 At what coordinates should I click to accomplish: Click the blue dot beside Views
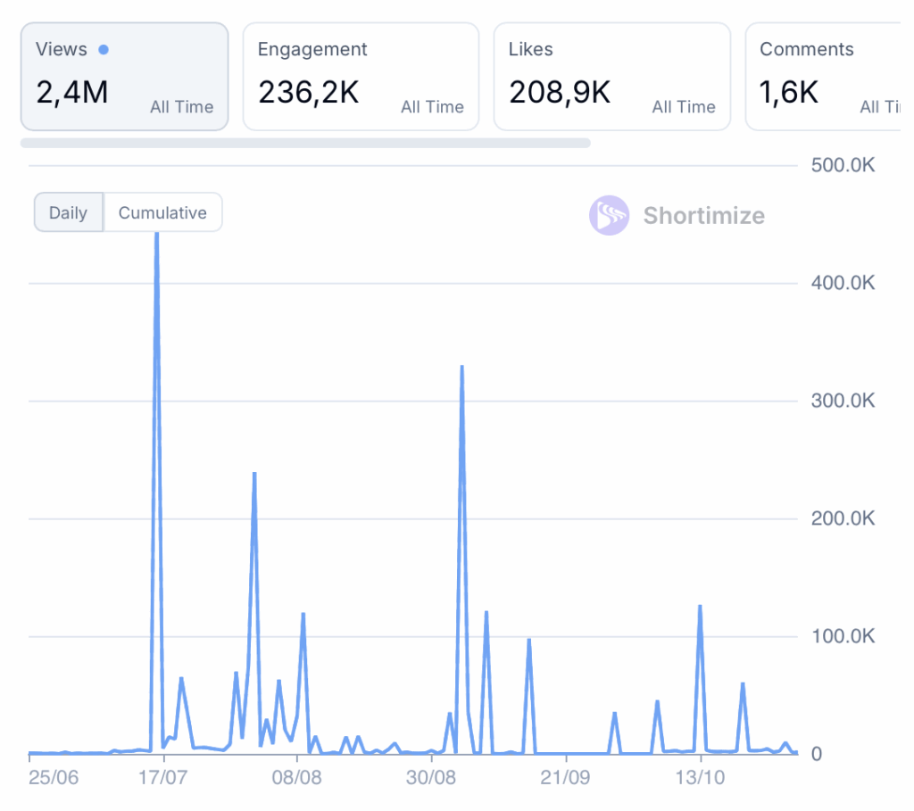click(x=104, y=50)
